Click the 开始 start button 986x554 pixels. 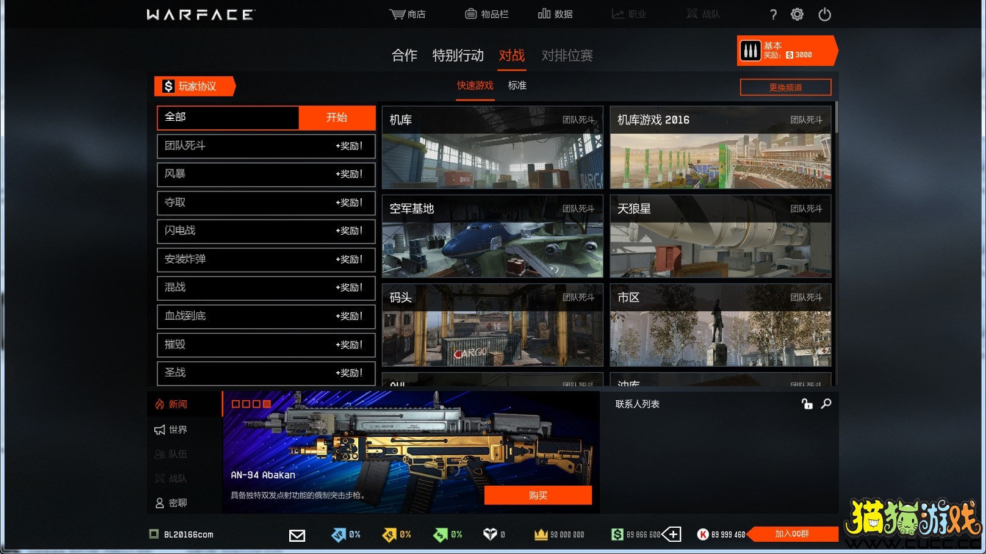337,117
